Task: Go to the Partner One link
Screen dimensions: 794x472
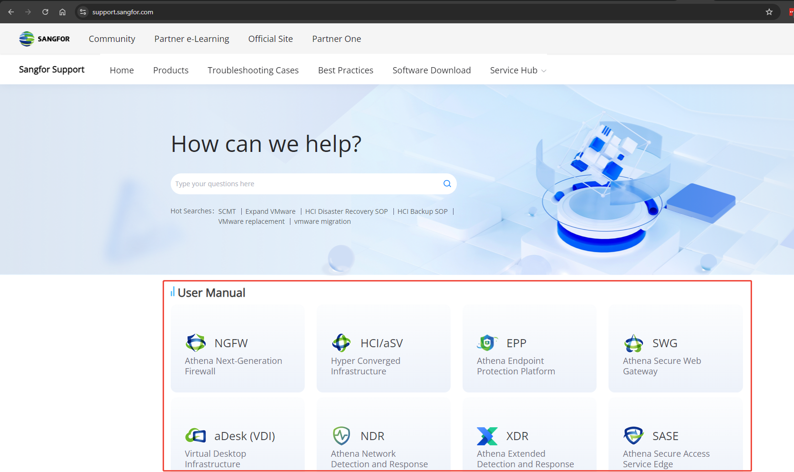Action: coord(337,39)
